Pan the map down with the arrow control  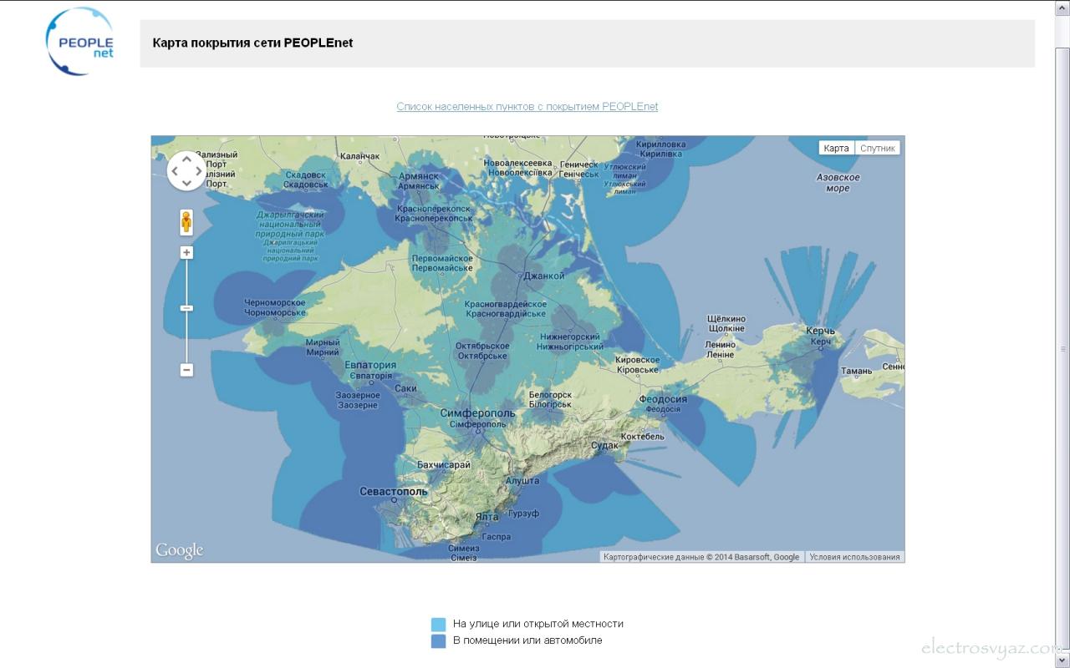(x=186, y=183)
